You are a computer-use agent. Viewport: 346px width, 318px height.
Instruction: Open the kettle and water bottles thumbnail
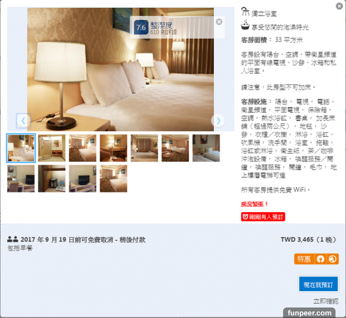coord(51,178)
